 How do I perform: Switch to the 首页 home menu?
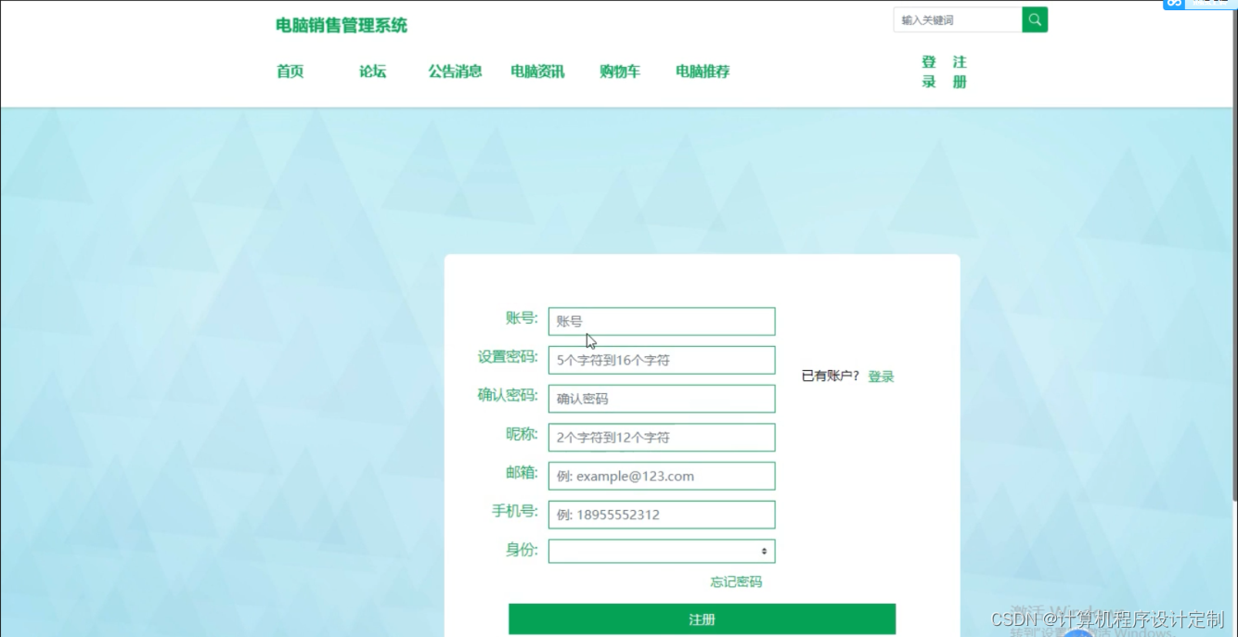tap(289, 71)
